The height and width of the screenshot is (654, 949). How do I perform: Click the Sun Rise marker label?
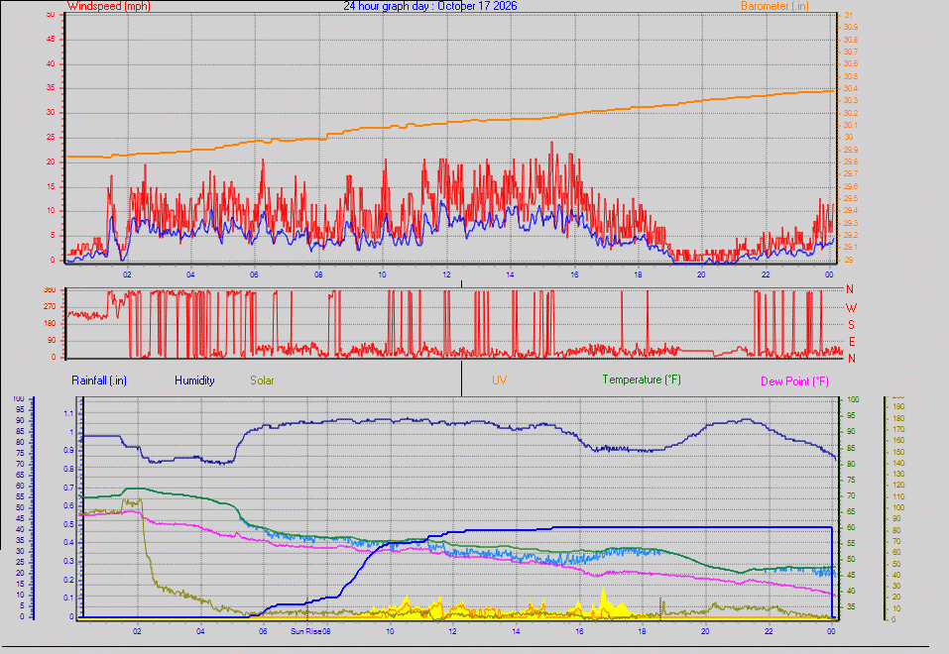[x=305, y=631]
